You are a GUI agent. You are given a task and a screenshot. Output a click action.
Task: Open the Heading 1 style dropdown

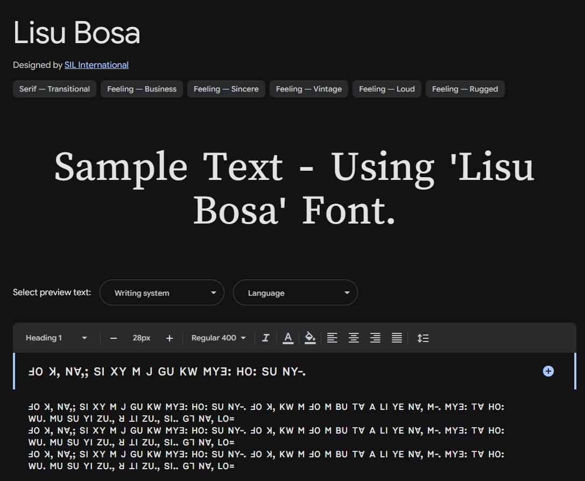tap(56, 338)
